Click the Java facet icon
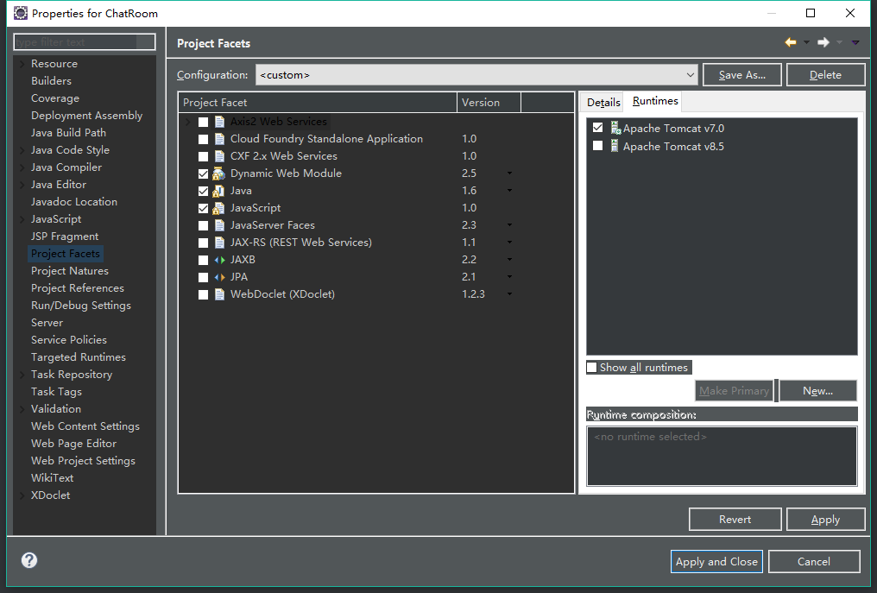The image size is (877, 593). coord(218,191)
